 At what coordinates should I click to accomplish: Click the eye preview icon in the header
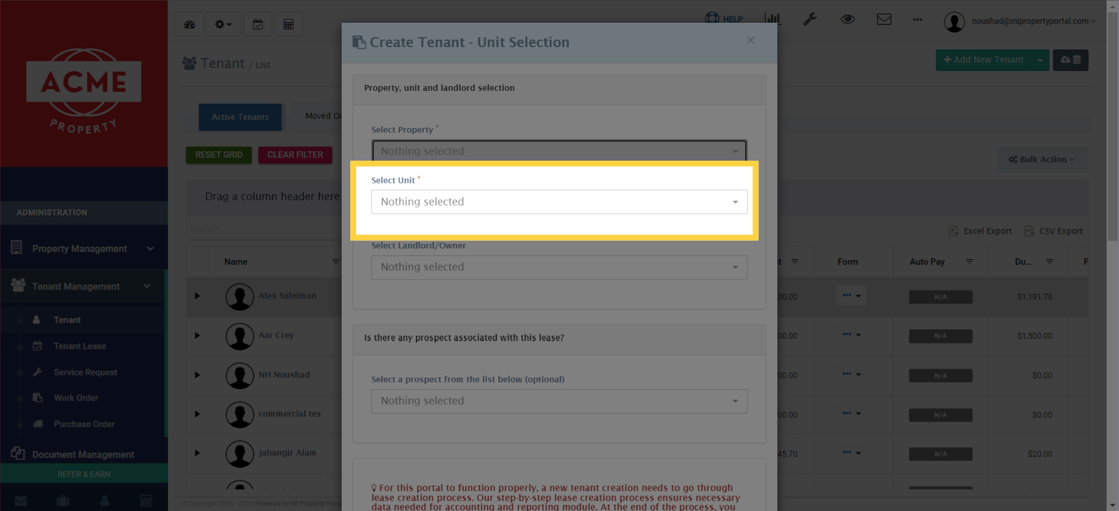point(847,19)
